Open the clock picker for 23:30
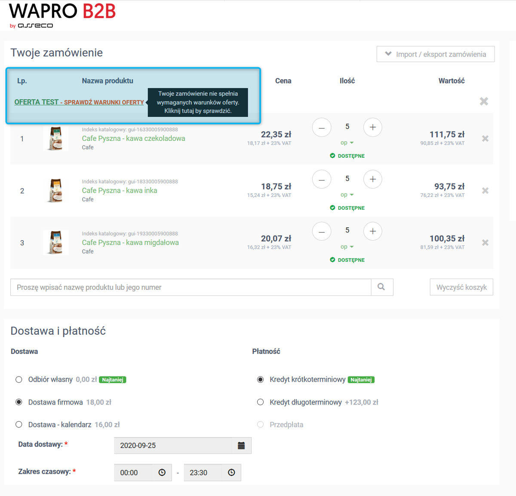 point(231,472)
